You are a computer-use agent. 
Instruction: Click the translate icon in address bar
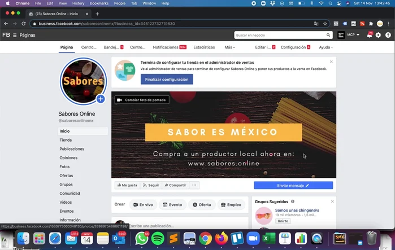click(x=316, y=24)
